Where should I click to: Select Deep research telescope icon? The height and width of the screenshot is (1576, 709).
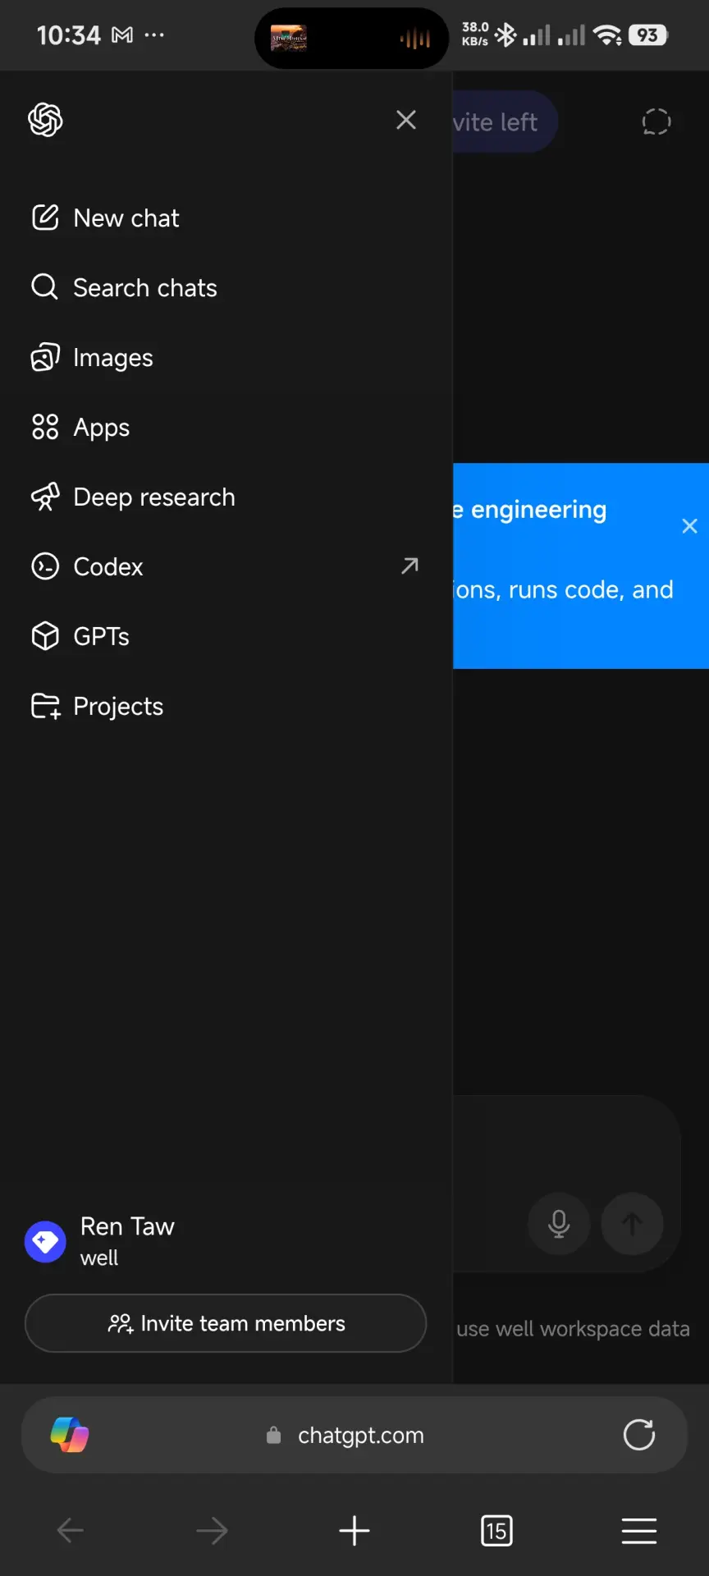coord(45,497)
